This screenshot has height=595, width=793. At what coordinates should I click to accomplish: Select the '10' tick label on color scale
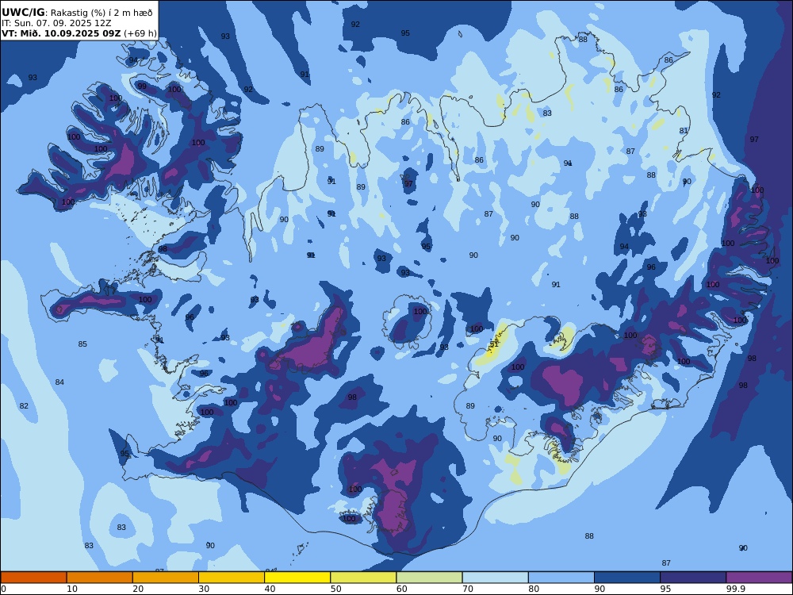[72, 589]
